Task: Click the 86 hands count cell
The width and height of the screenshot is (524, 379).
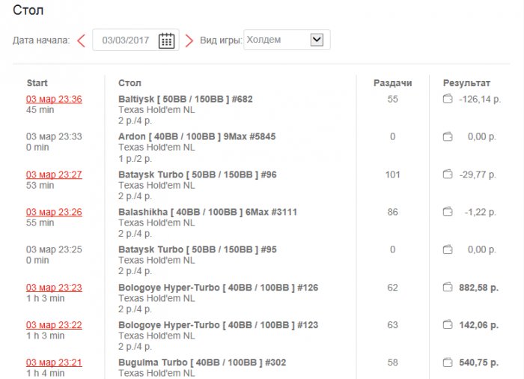Action: pos(393,212)
